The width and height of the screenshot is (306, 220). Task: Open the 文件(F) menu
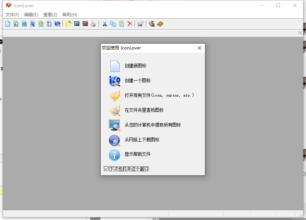(x=12, y=15)
